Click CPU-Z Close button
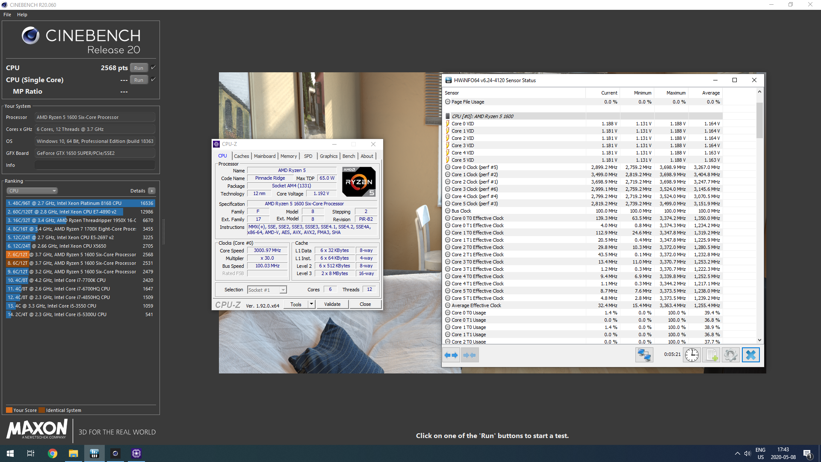The image size is (821, 462). click(365, 304)
